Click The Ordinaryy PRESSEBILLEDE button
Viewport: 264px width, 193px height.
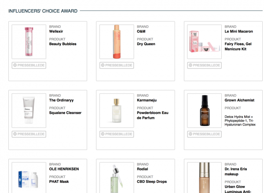29,134
